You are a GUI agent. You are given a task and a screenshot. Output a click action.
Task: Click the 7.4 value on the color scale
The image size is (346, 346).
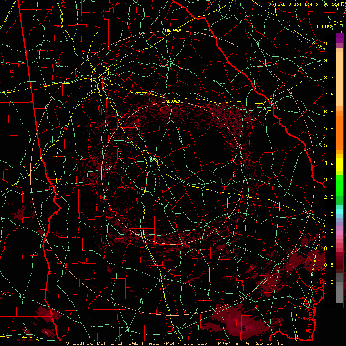point(329,95)
